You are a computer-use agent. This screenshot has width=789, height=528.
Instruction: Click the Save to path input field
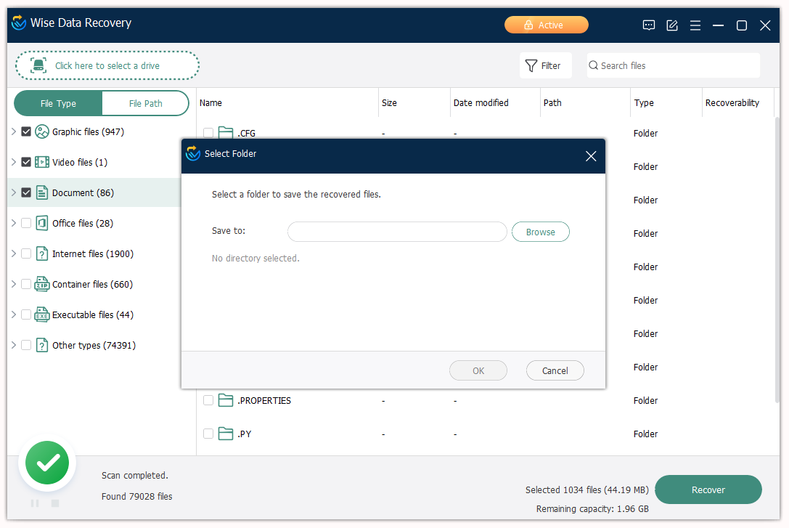397,232
